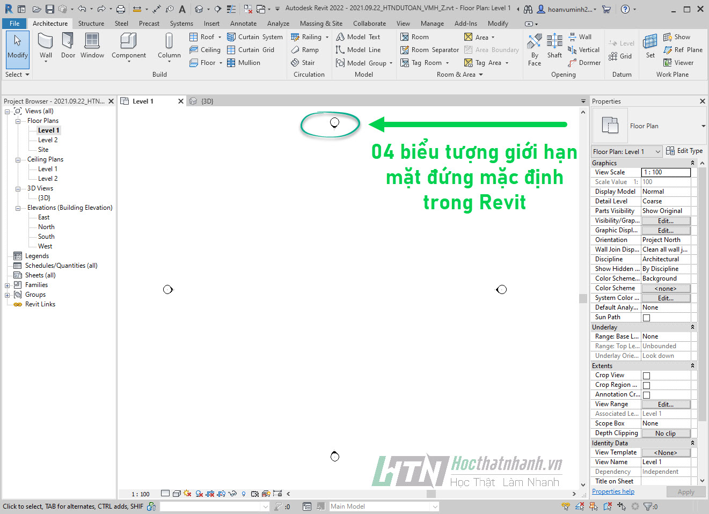Open the Floor Plan type selector dropdown

pyautogui.click(x=703, y=126)
